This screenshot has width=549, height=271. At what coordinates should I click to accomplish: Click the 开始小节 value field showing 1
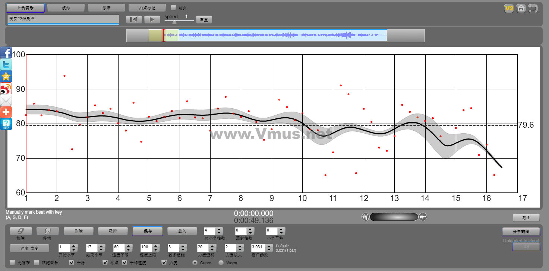65,248
